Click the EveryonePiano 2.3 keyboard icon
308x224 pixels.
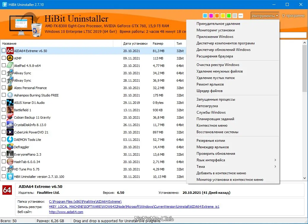(x=10, y=154)
